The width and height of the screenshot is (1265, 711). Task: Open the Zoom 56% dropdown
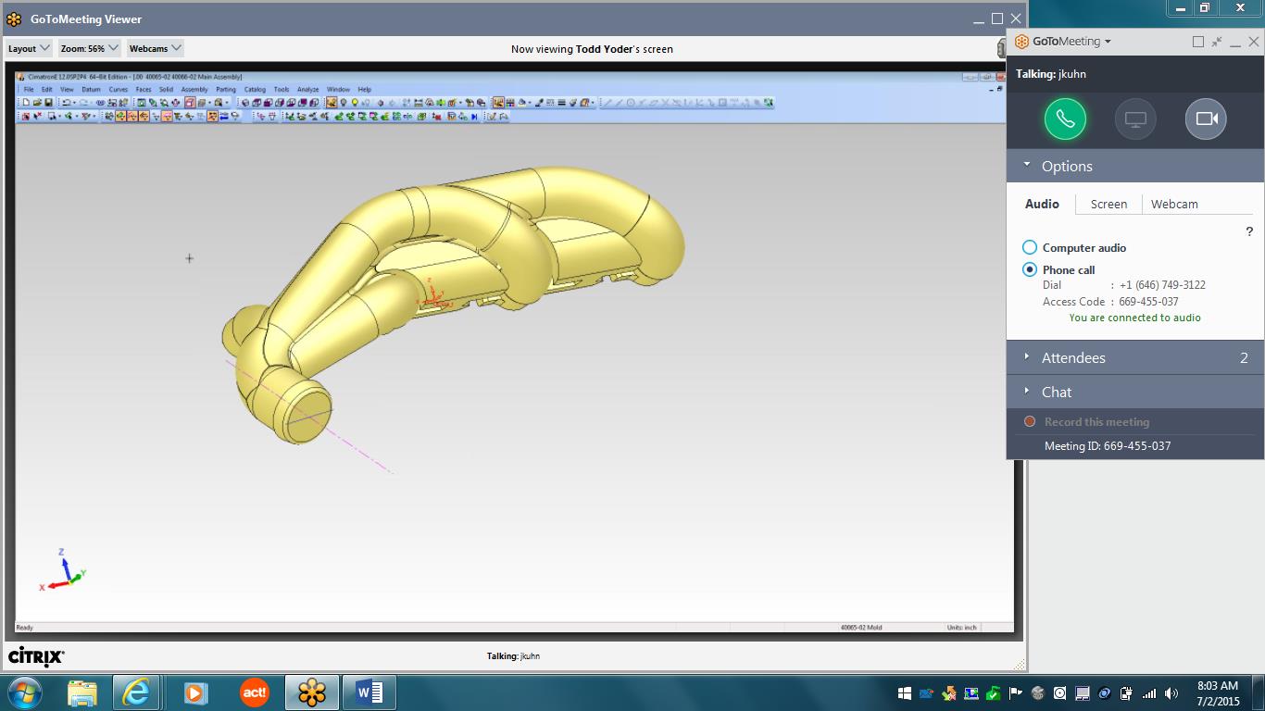pos(90,48)
